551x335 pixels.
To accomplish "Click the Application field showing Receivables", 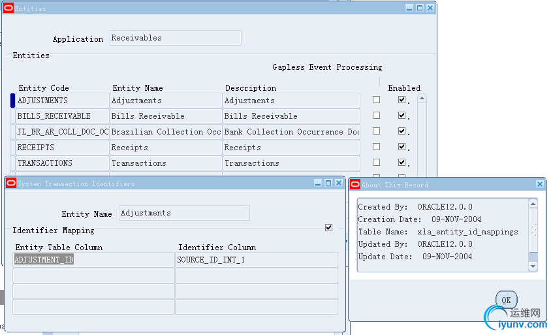I will [176, 38].
